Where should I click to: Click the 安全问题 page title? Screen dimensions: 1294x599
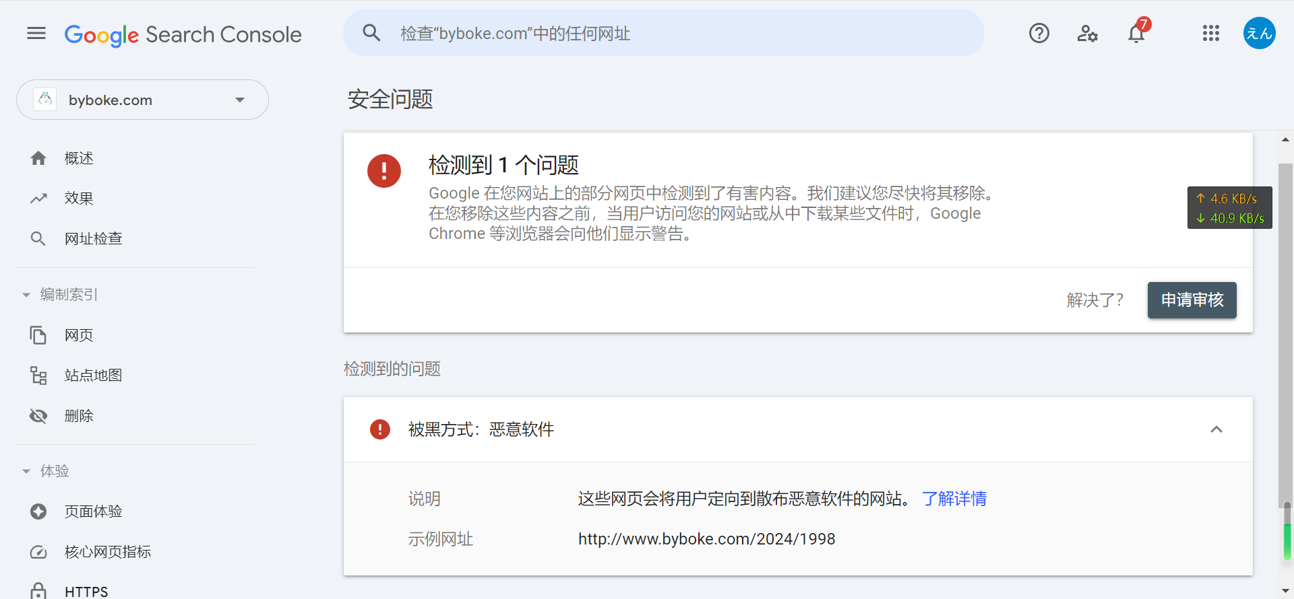point(390,100)
